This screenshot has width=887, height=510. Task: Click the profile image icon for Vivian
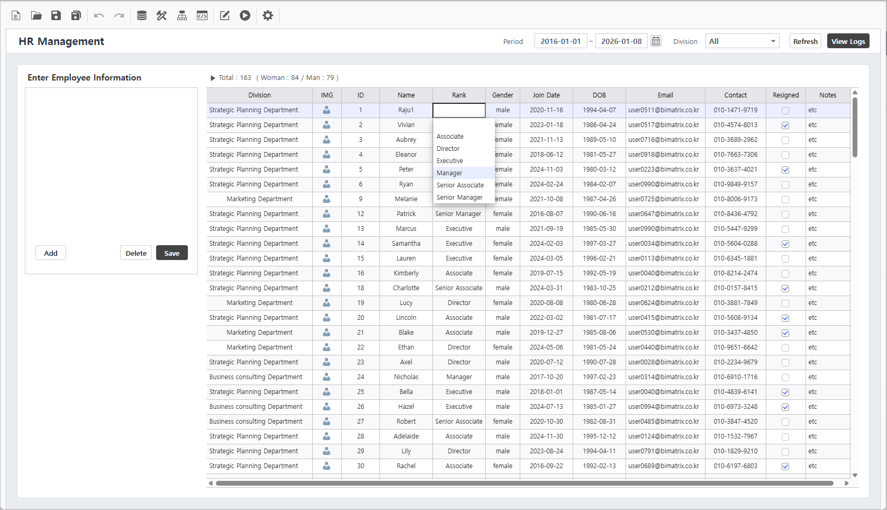(327, 125)
